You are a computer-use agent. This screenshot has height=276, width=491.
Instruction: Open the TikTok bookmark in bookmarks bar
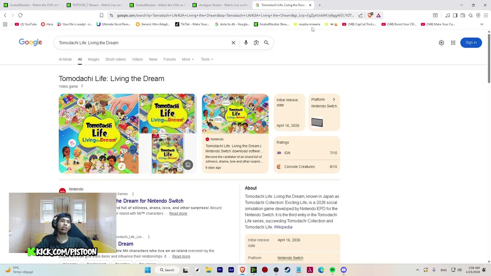(192, 24)
